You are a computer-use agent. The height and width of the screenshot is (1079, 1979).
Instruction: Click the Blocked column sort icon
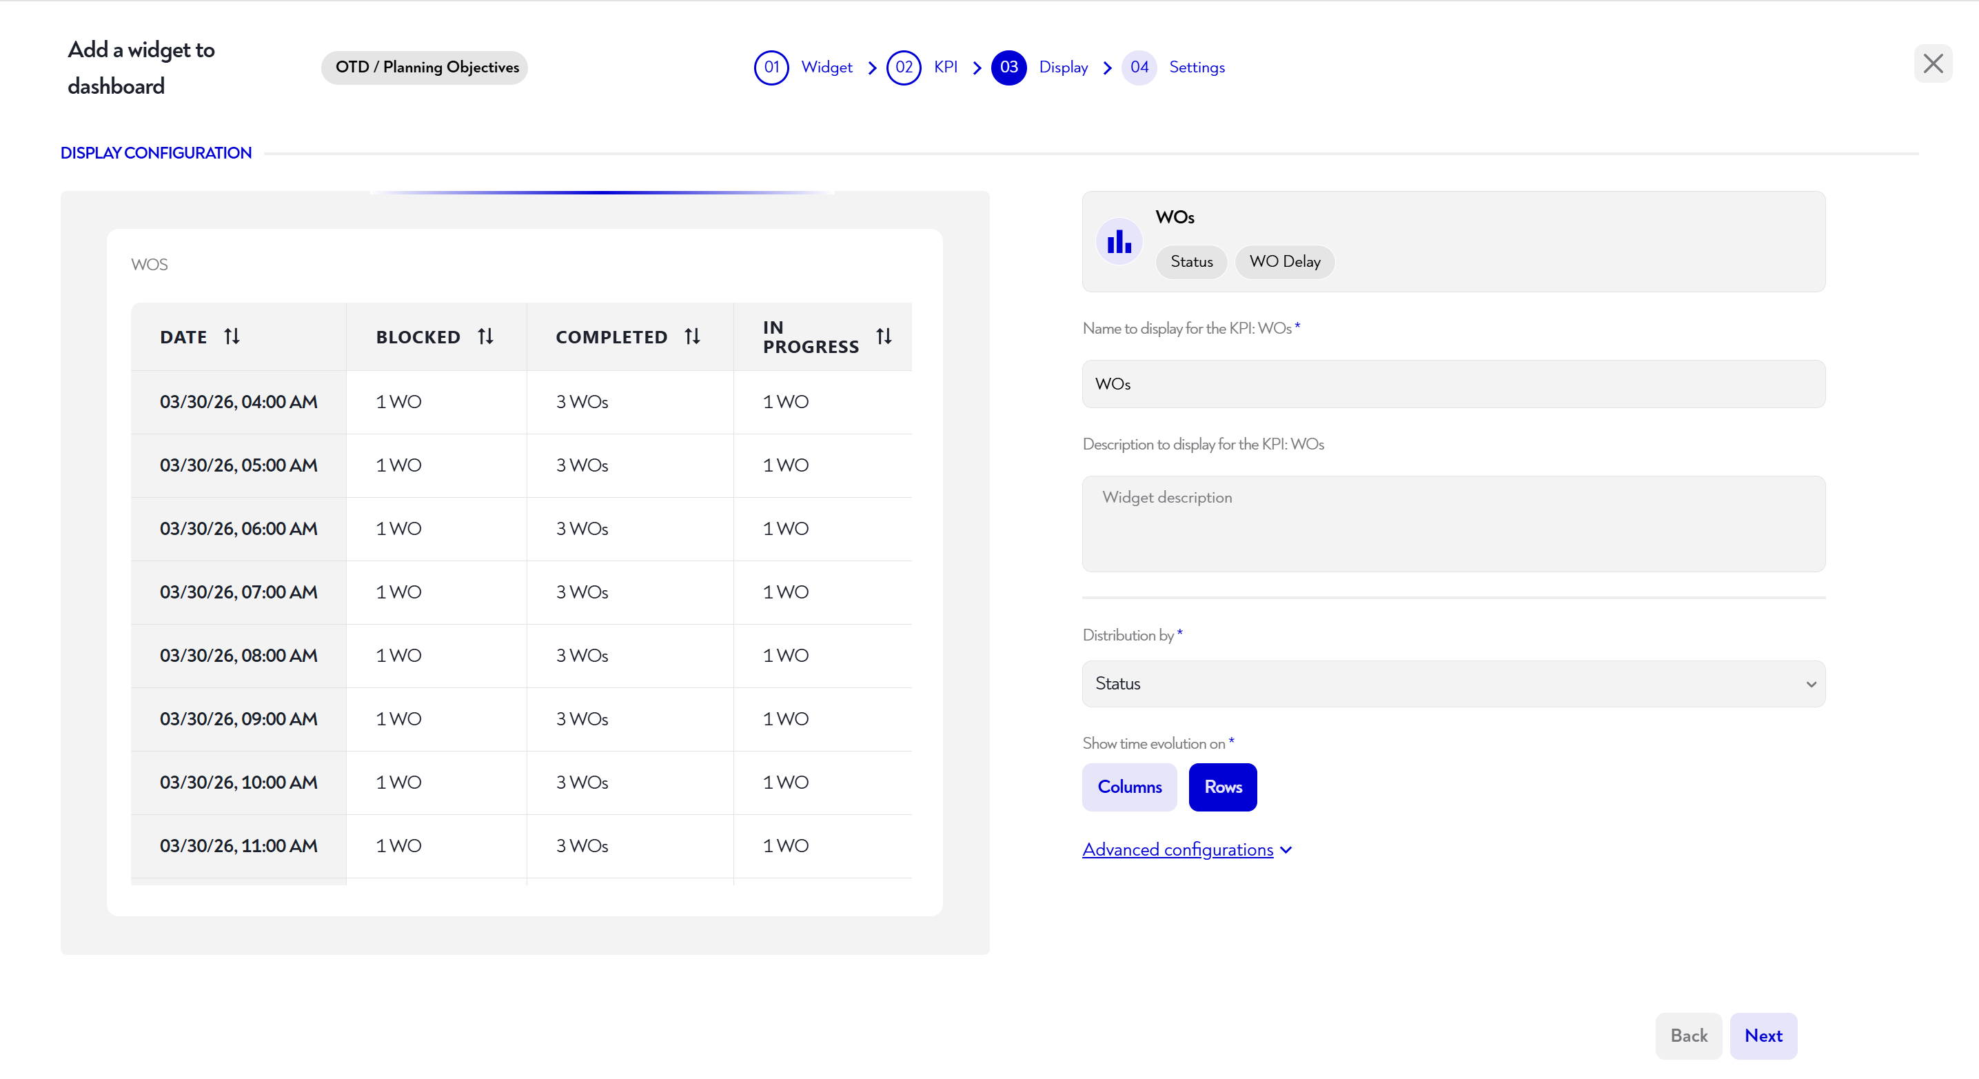pyautogui.click(x=485, y=336)
